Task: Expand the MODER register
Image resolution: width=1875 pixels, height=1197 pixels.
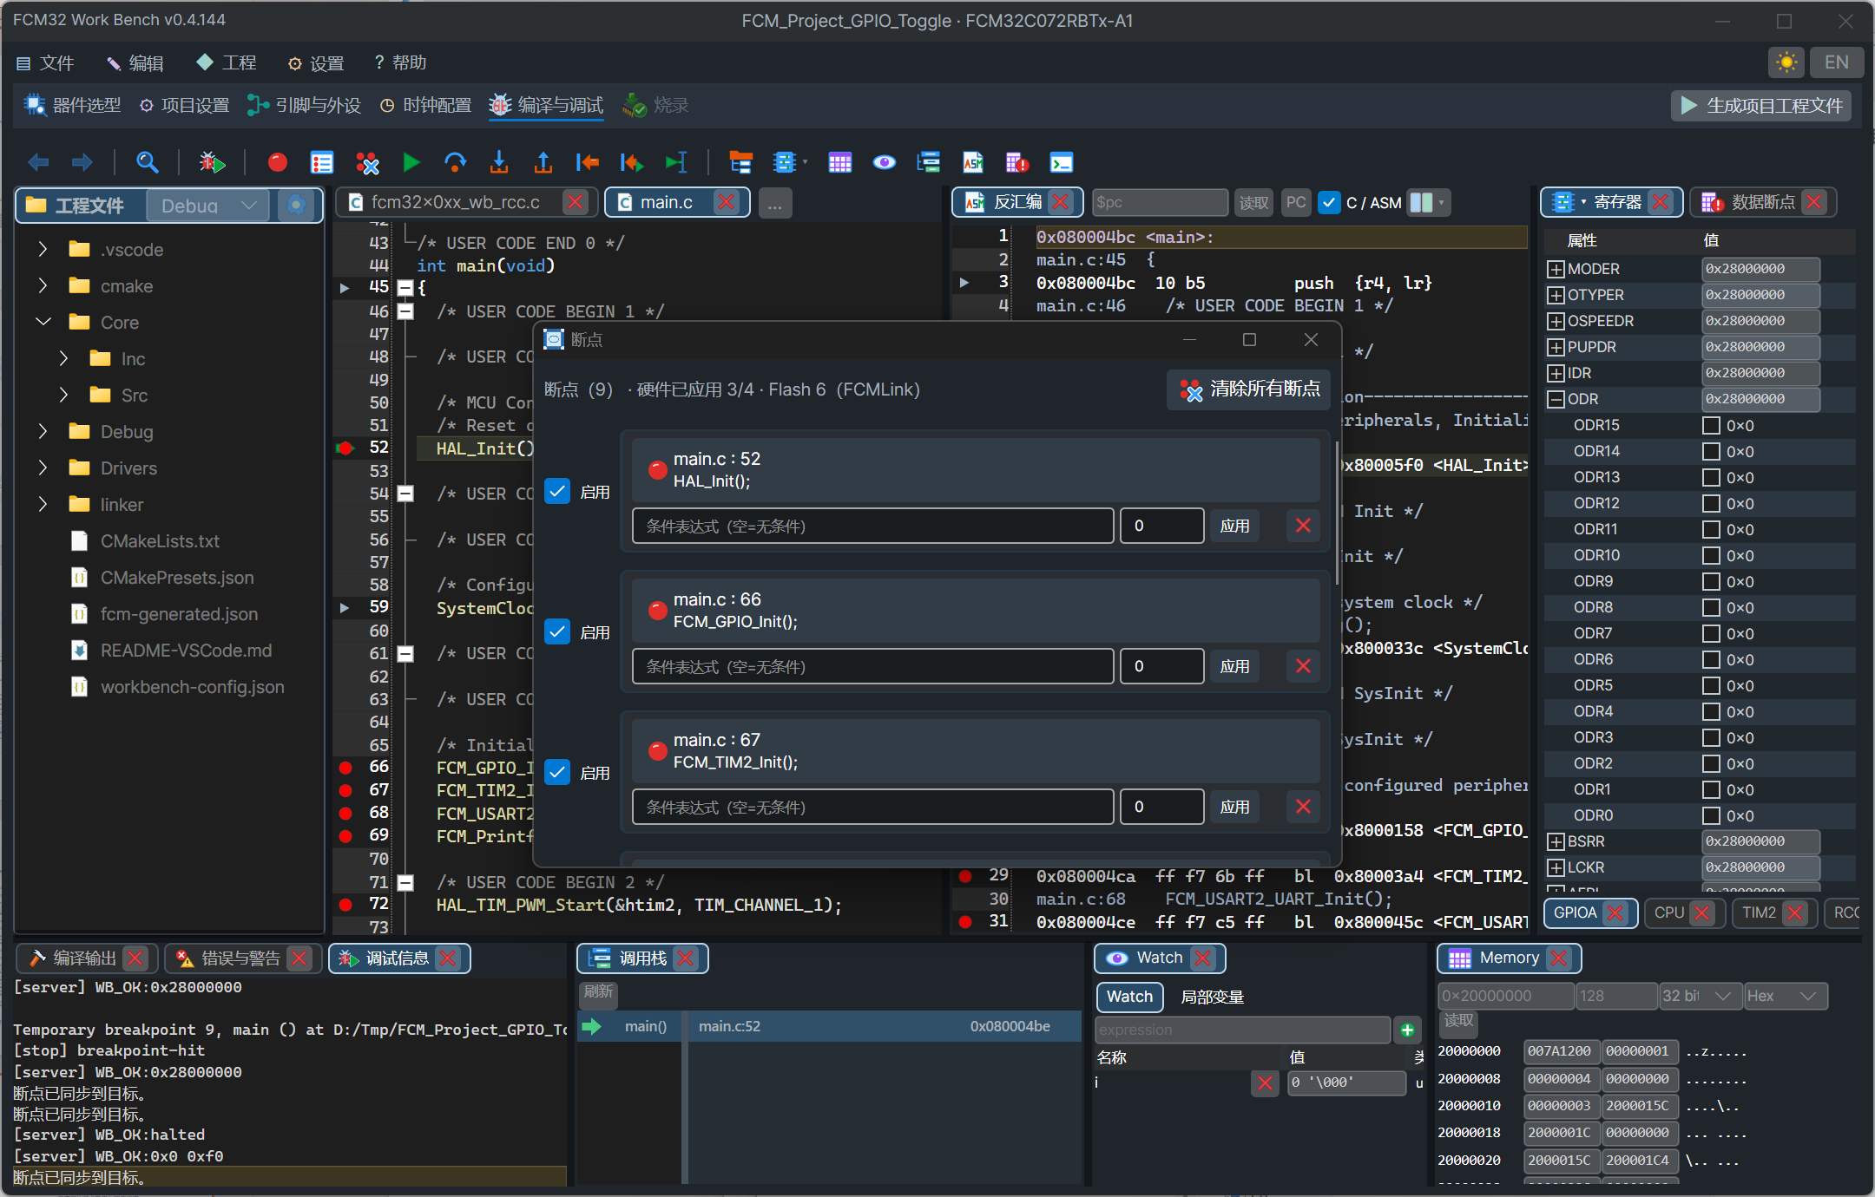Action: coord(1556,269)
